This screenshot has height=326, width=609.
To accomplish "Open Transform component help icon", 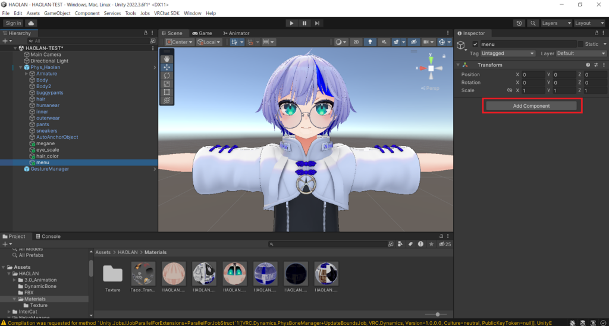I will (x=588, y=65).
